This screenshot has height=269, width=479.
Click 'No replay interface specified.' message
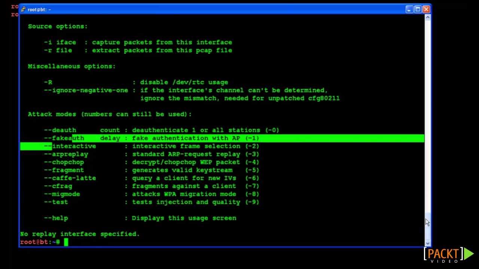[80, 234]
